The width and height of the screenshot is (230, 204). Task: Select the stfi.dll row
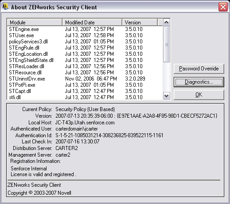point(85,97)
